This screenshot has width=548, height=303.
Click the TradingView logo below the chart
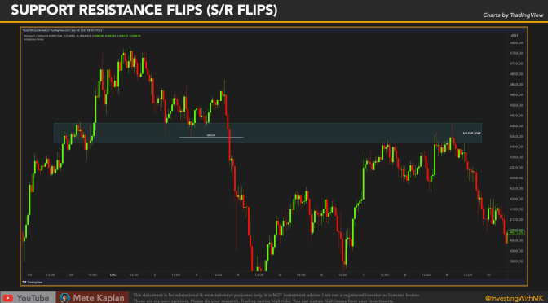click(x=32, y=282)
